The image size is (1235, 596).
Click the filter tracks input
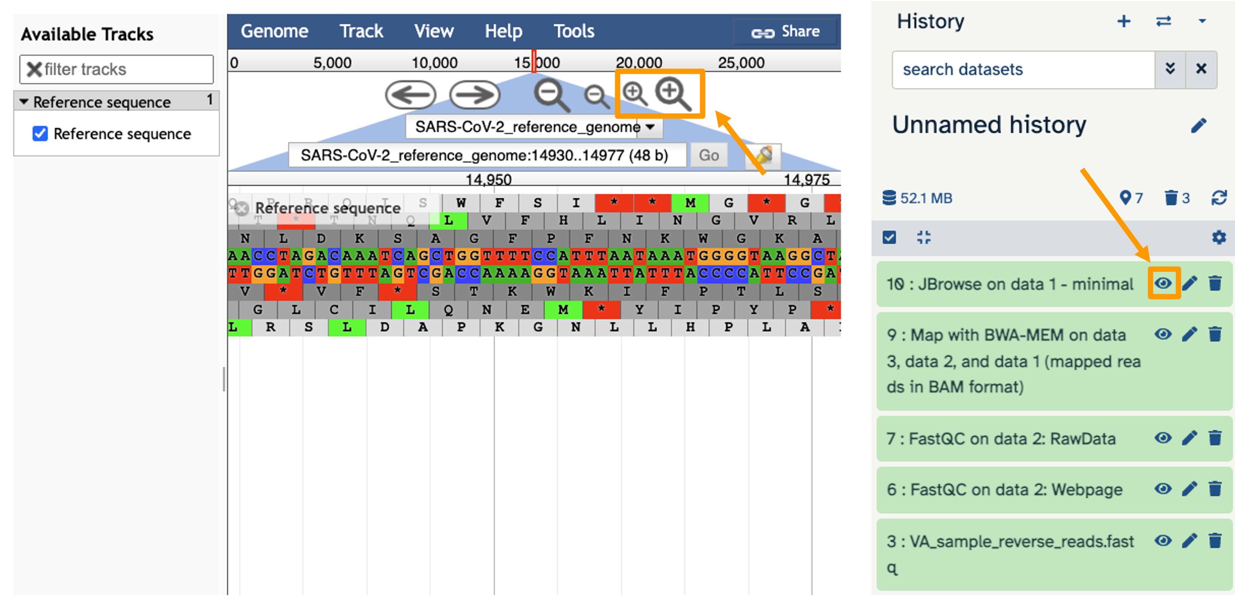[116, 70]
